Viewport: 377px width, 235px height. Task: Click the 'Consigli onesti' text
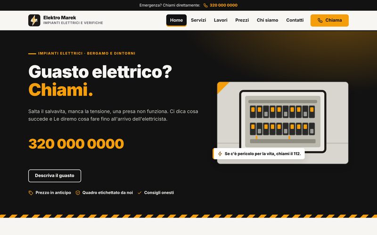159,193
